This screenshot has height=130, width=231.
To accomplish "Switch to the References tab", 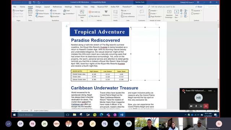I will [57, 7].
